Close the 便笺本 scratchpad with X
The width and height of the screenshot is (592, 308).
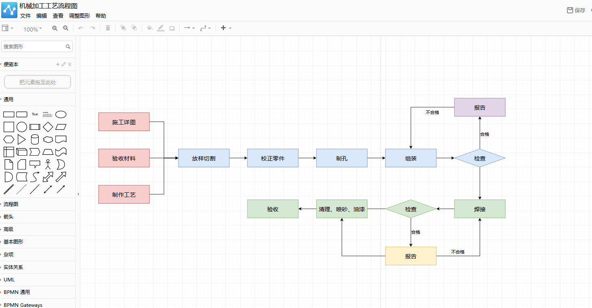[x=70, y=65]
